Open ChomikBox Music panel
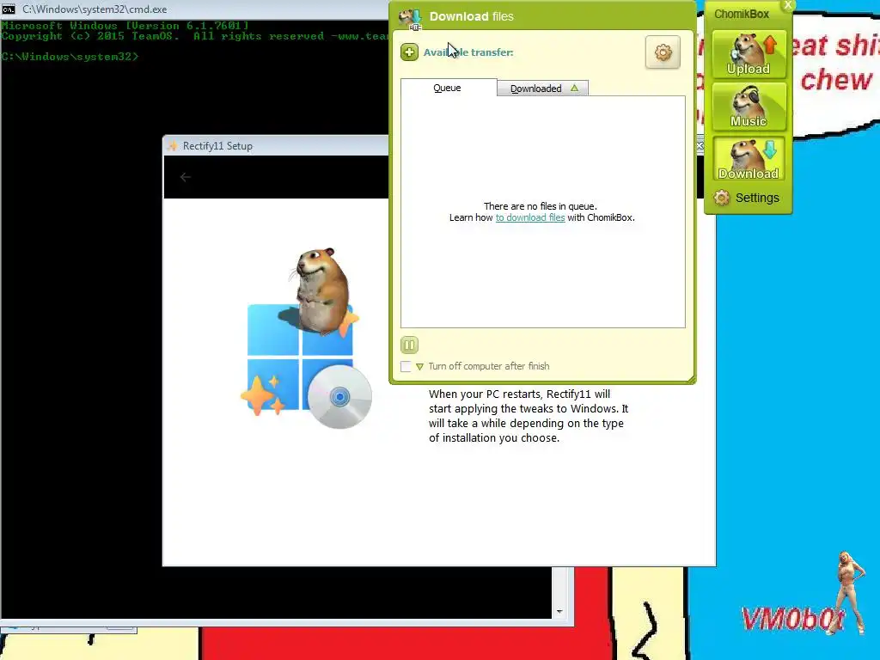The image size is (880, 660). click(749, 107)
